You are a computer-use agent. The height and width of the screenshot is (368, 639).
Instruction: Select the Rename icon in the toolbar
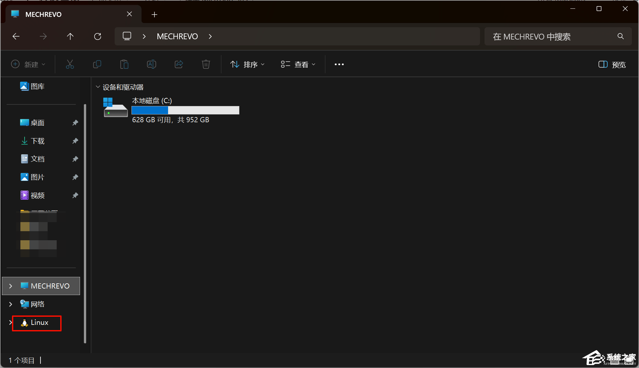coord(151,64)
